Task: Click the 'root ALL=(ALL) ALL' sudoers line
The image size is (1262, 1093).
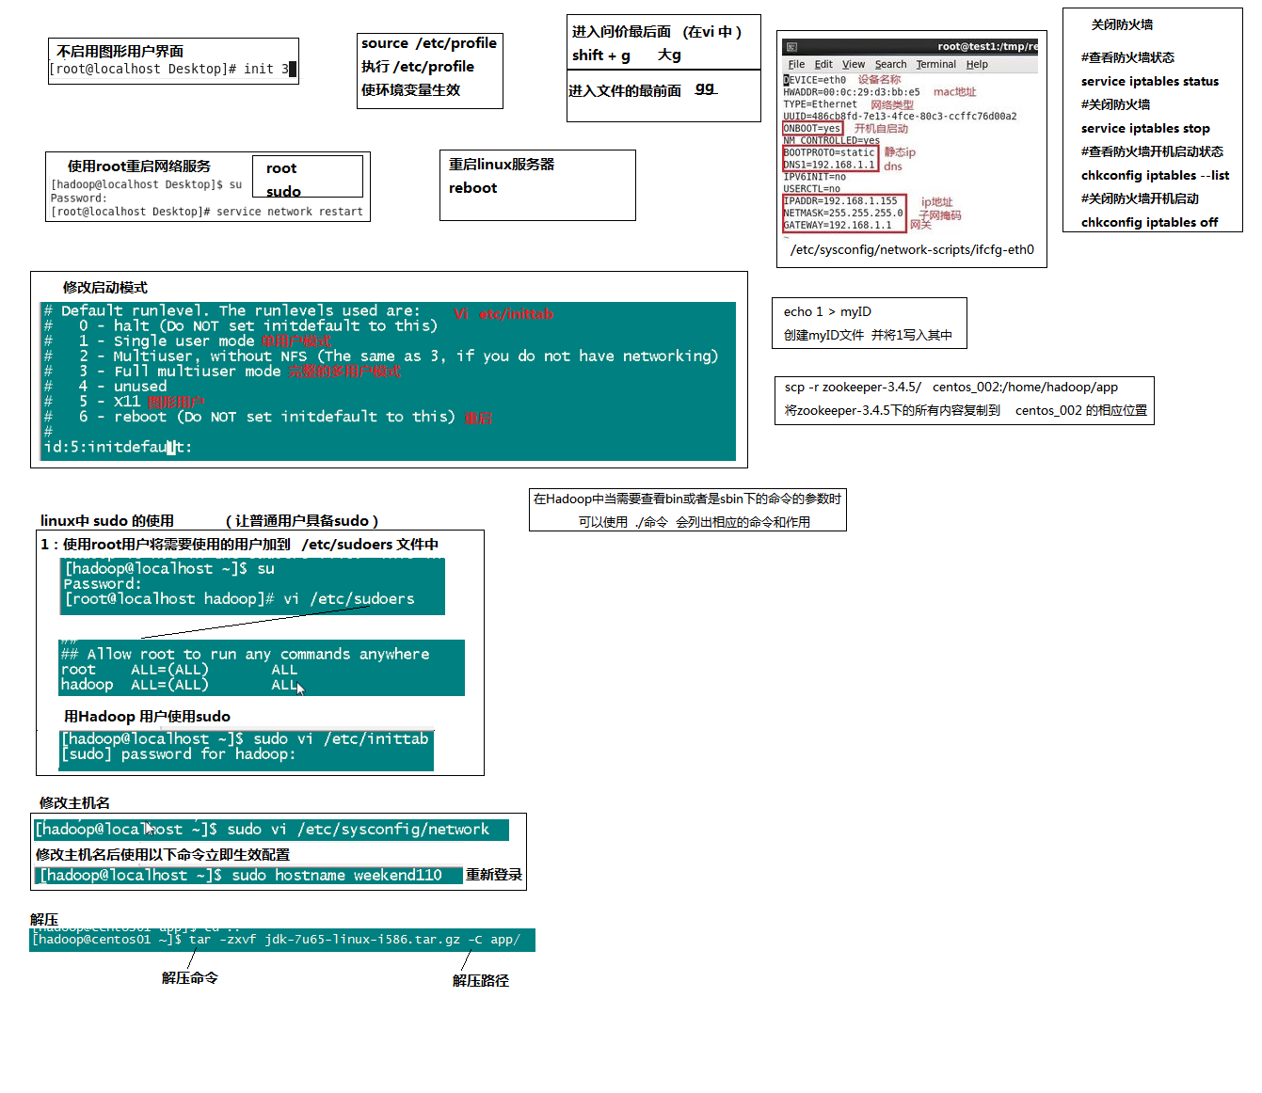Action: [179, 670]
